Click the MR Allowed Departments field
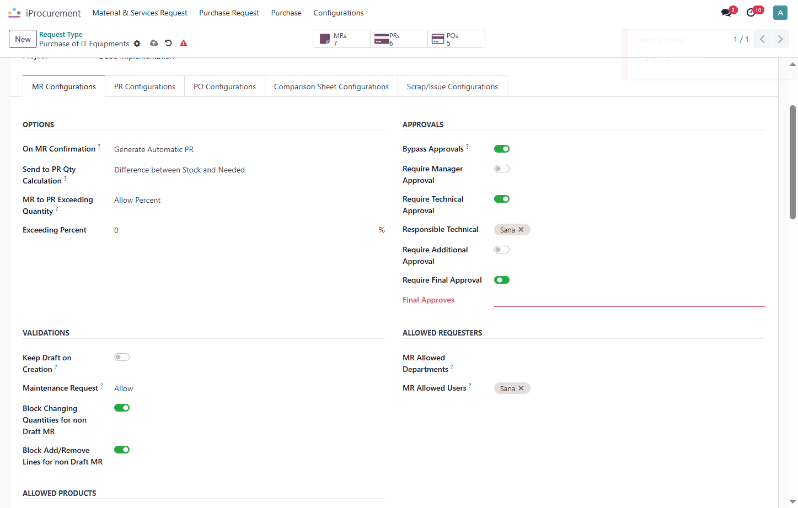 click(629, 359)
